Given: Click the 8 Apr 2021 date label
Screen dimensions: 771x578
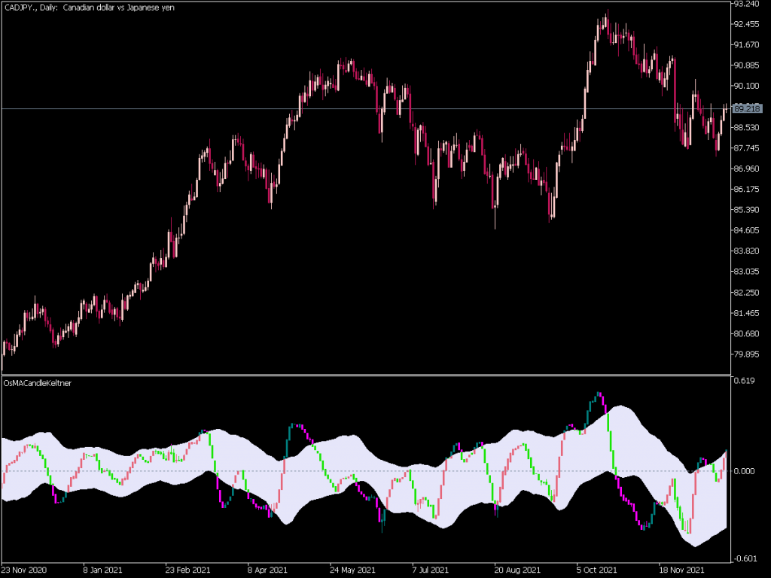Looking at the screenshot, I should (268, 570).
